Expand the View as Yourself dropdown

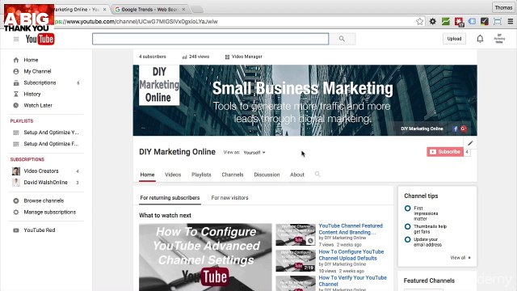[x=254, y=153]
